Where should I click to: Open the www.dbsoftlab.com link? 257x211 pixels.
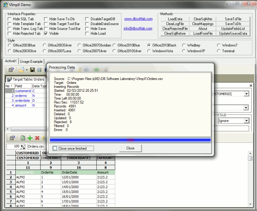138,19
